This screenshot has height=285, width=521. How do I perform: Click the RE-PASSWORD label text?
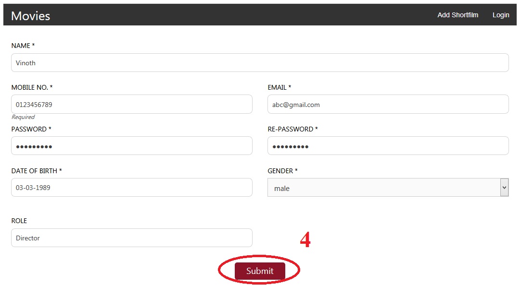click(292, 129)
